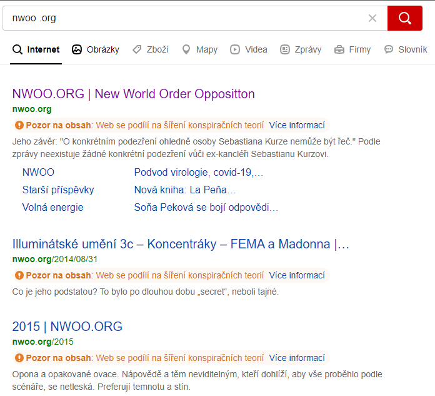Click the map pin icon beside Mapy

(186, 49)
